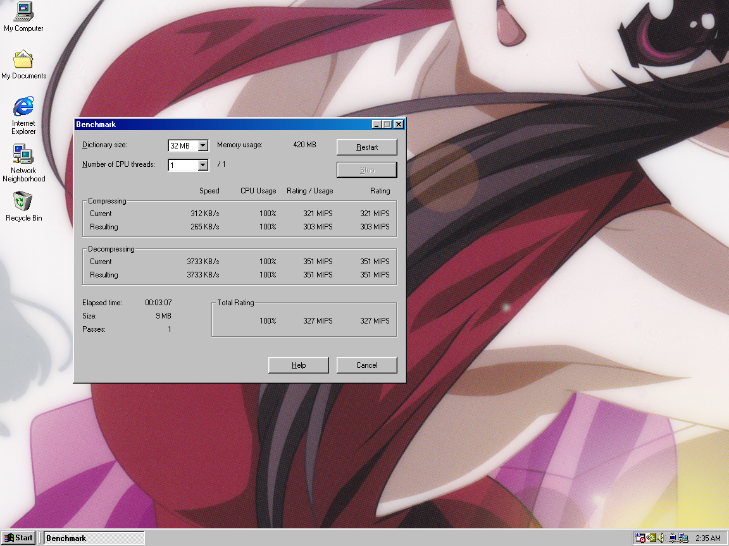Select the Benchmark taskbar button
Image resolution: width=729 pixels, height=546 pixels.
(94, 538)
